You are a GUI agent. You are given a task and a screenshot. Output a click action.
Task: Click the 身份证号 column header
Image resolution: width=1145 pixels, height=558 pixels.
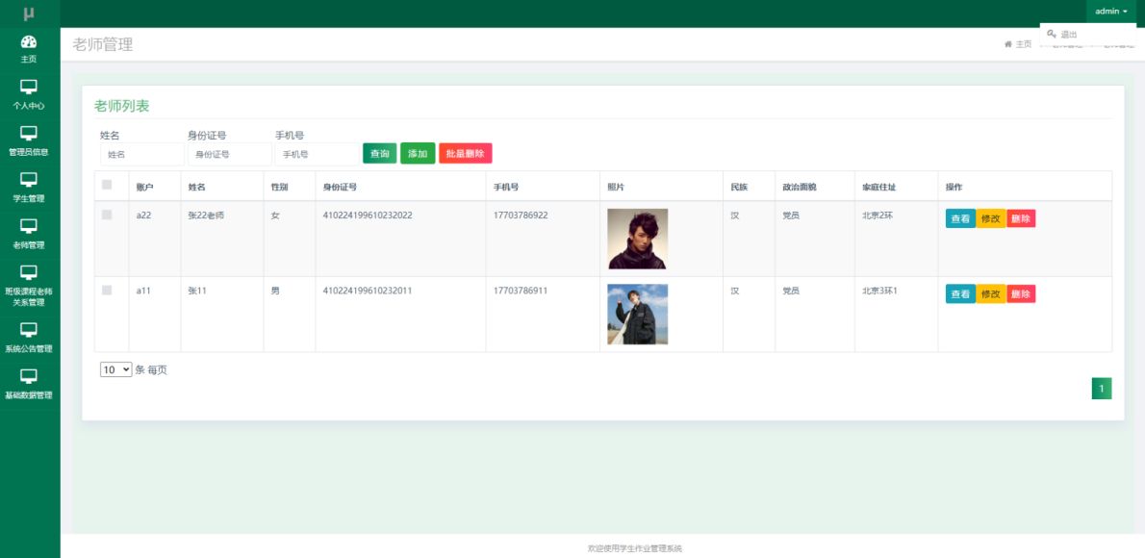point(340,187)
